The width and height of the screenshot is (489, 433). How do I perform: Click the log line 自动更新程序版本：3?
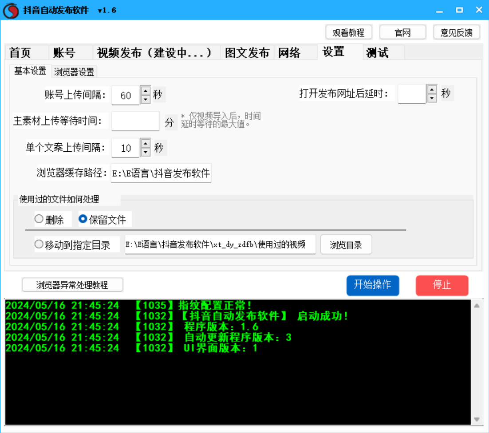click(149, 337)
